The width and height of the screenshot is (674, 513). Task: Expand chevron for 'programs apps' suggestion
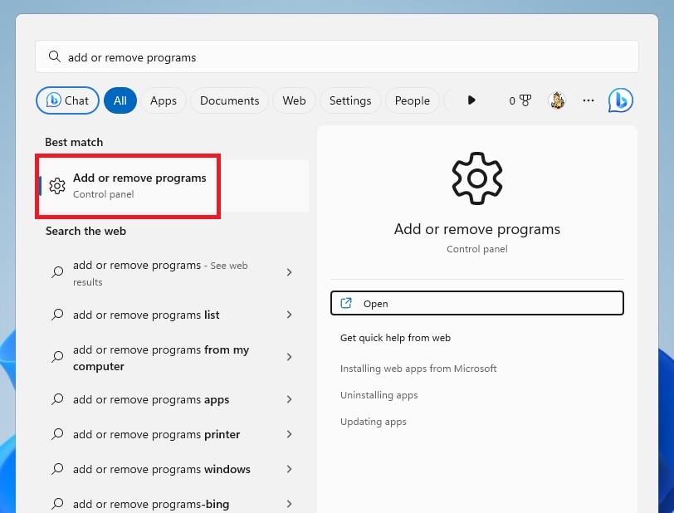click(290, 399)
